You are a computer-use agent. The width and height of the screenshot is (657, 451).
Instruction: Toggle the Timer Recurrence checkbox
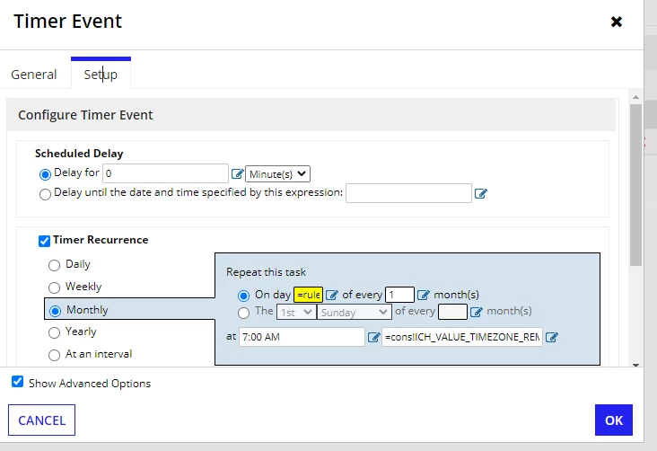pyautogui.click(x=44, y=241)
